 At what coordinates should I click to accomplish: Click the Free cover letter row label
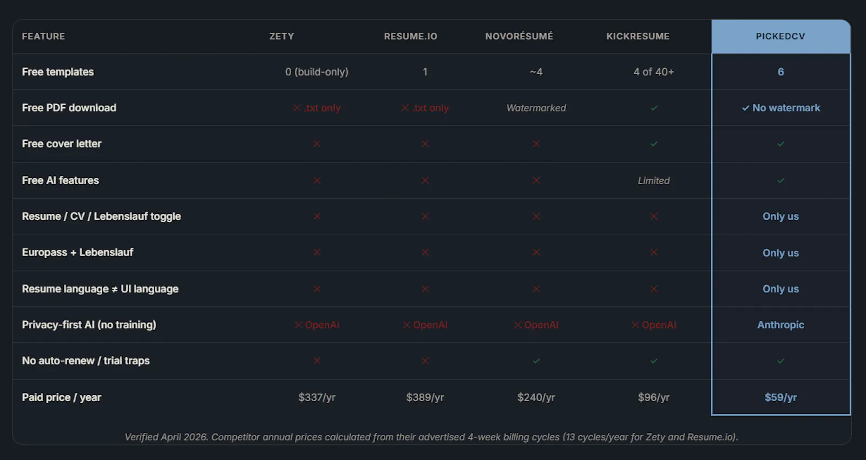pyautogui.click(x=62, y=144)
